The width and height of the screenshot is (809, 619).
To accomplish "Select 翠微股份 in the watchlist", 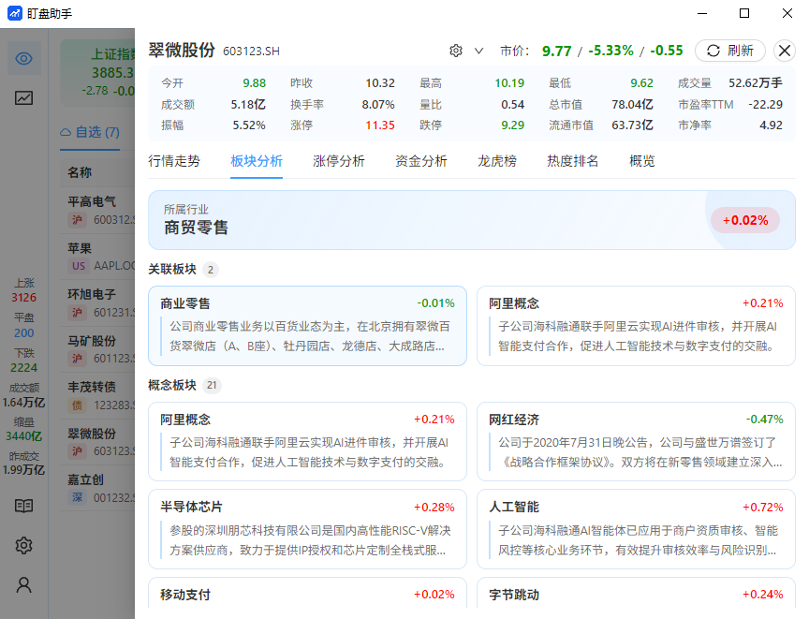I will point(97,442).
